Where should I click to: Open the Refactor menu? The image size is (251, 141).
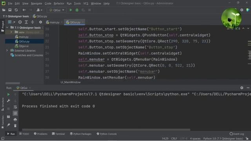pyautogui.click(x=59, y=4)
